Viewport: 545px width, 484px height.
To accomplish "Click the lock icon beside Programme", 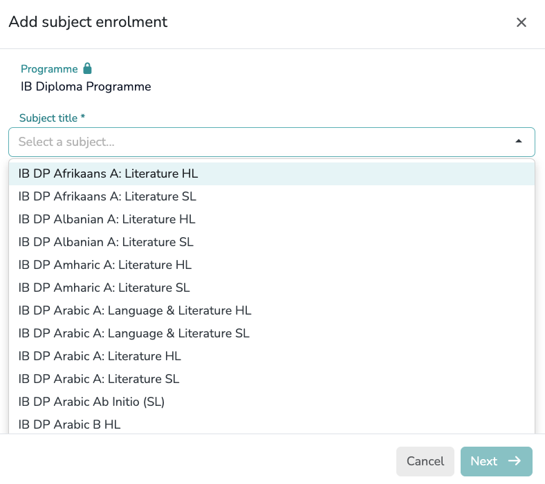I will point(87,68).
